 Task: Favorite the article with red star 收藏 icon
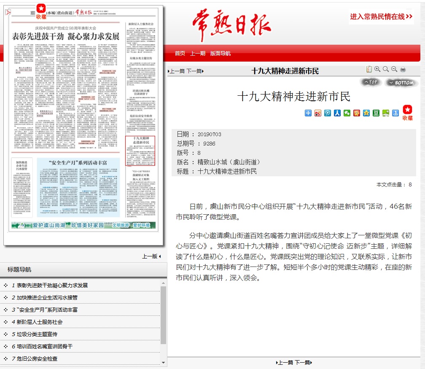tap(407, 113)
